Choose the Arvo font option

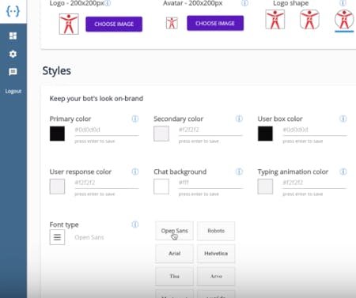click(x=216, y=276)
